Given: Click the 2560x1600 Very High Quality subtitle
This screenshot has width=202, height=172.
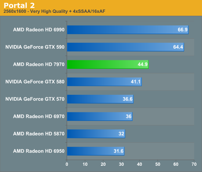Looking at the screenshot, I should 54,11.
